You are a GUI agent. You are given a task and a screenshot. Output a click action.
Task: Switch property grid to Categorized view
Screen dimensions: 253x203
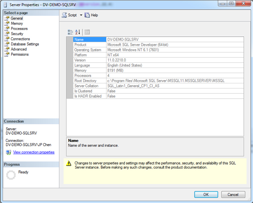pyautogui.click(x=70, y=32)
